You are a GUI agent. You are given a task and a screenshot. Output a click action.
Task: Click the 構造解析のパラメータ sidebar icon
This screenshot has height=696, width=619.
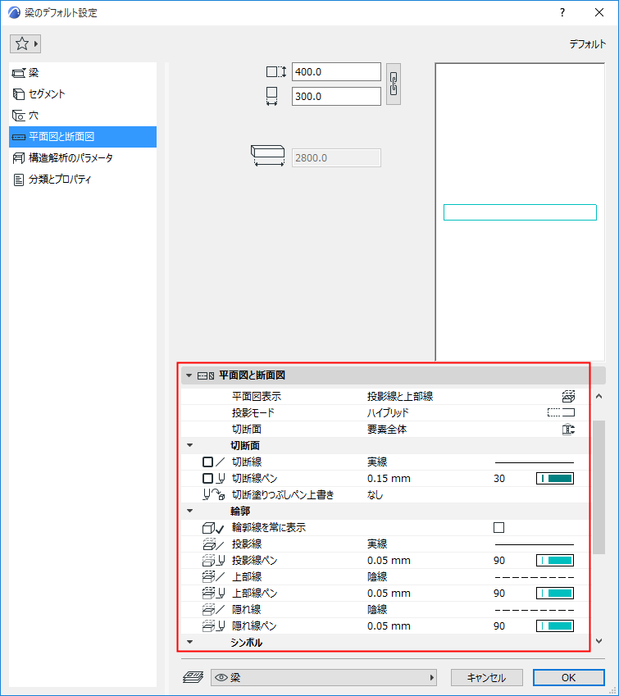pyautogui.click(x=19, y=158)
